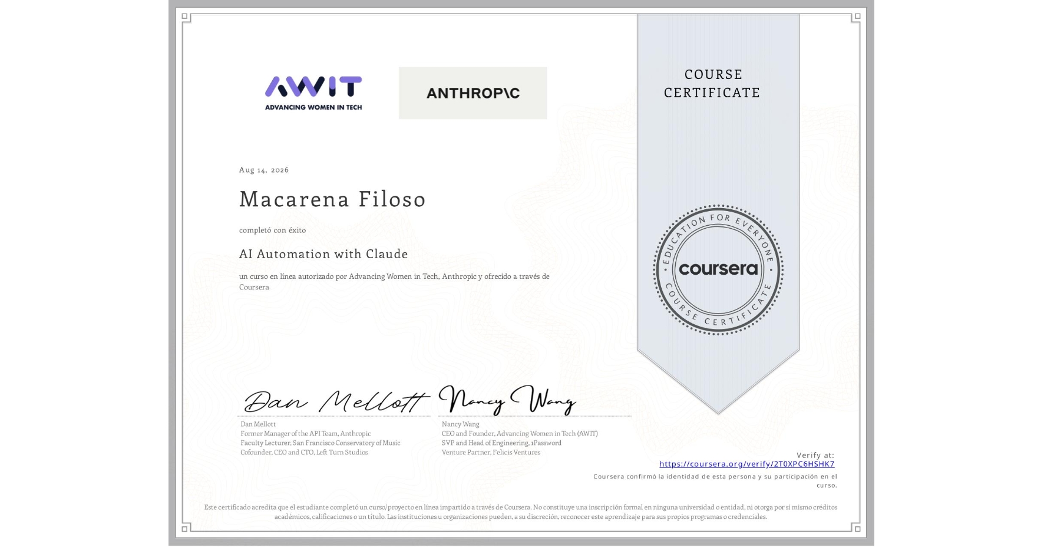Click the AWIT Advancing Women in Tech logo
Image resolution: width=1044 pixels, height=547 pixels.
tap(313, 93)
